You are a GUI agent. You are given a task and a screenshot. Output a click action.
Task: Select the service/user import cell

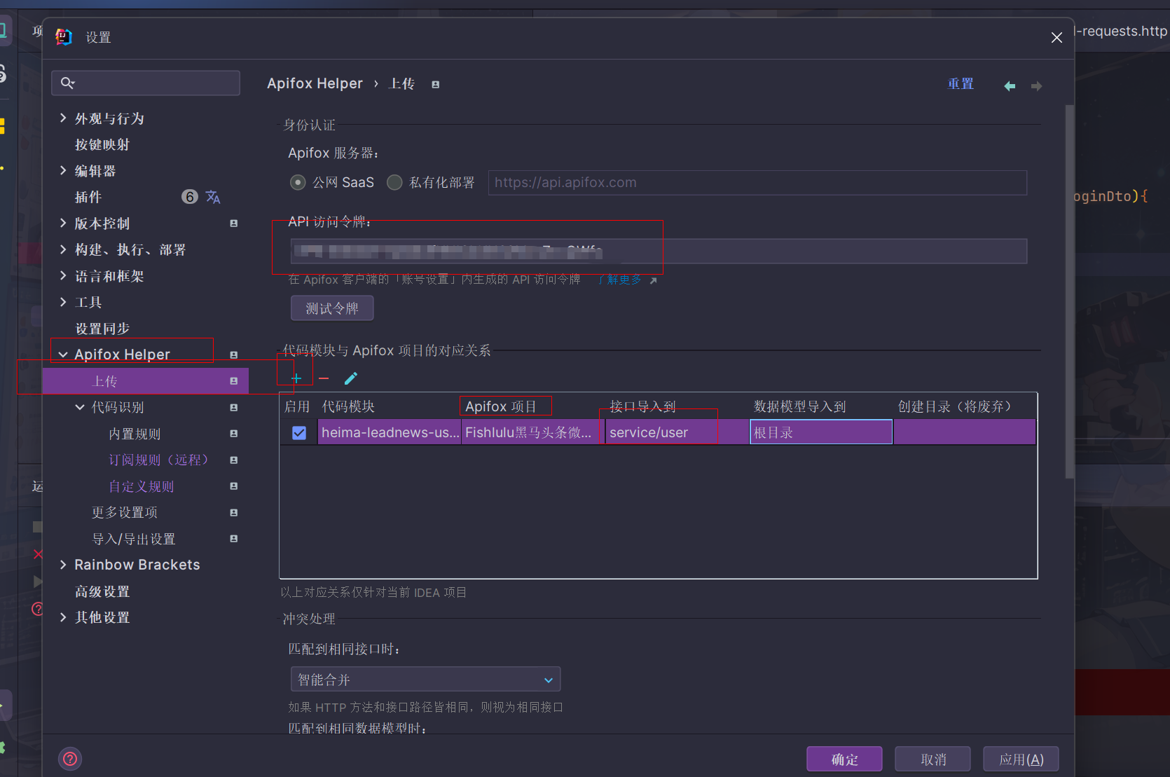677,432
